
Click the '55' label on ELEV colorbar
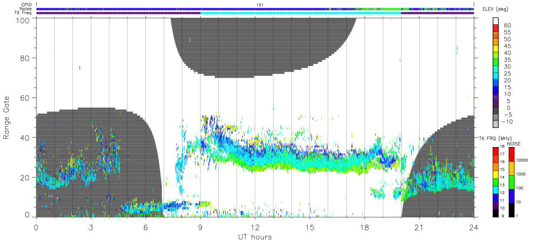508,33
